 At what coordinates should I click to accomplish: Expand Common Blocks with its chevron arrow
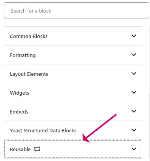pos(134,36)
